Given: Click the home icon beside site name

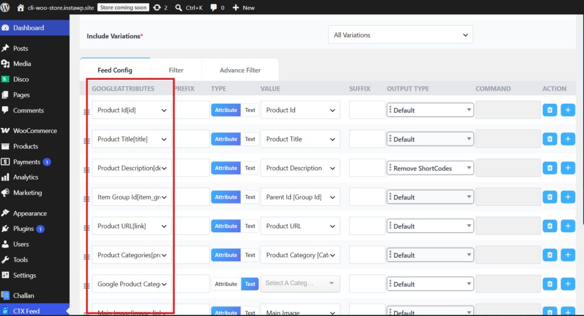Looking at the screenshot, I should (21, 7).
